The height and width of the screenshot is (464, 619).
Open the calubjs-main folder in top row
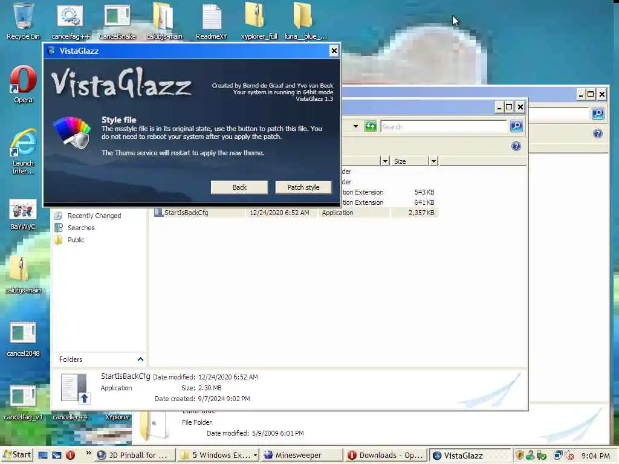point(164,21)
